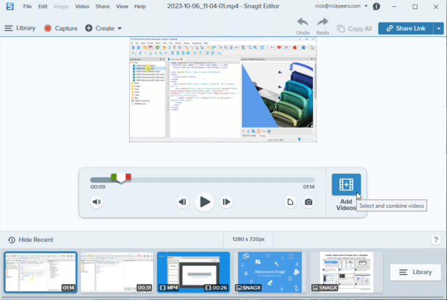This screenshot has width=447, height=300.
Task: Select the MP4 00:26 thumbnail
Action: click(193, 272)
